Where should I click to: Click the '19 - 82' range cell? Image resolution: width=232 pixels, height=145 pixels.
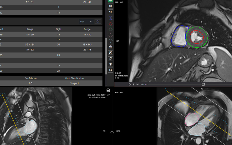(x=30, y=50)
